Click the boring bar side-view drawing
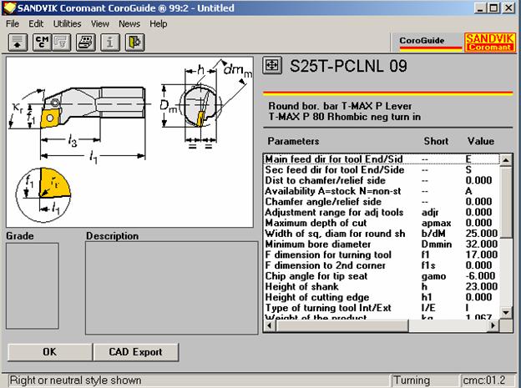This screenshot has width=521, height=388. coord(78,121)
